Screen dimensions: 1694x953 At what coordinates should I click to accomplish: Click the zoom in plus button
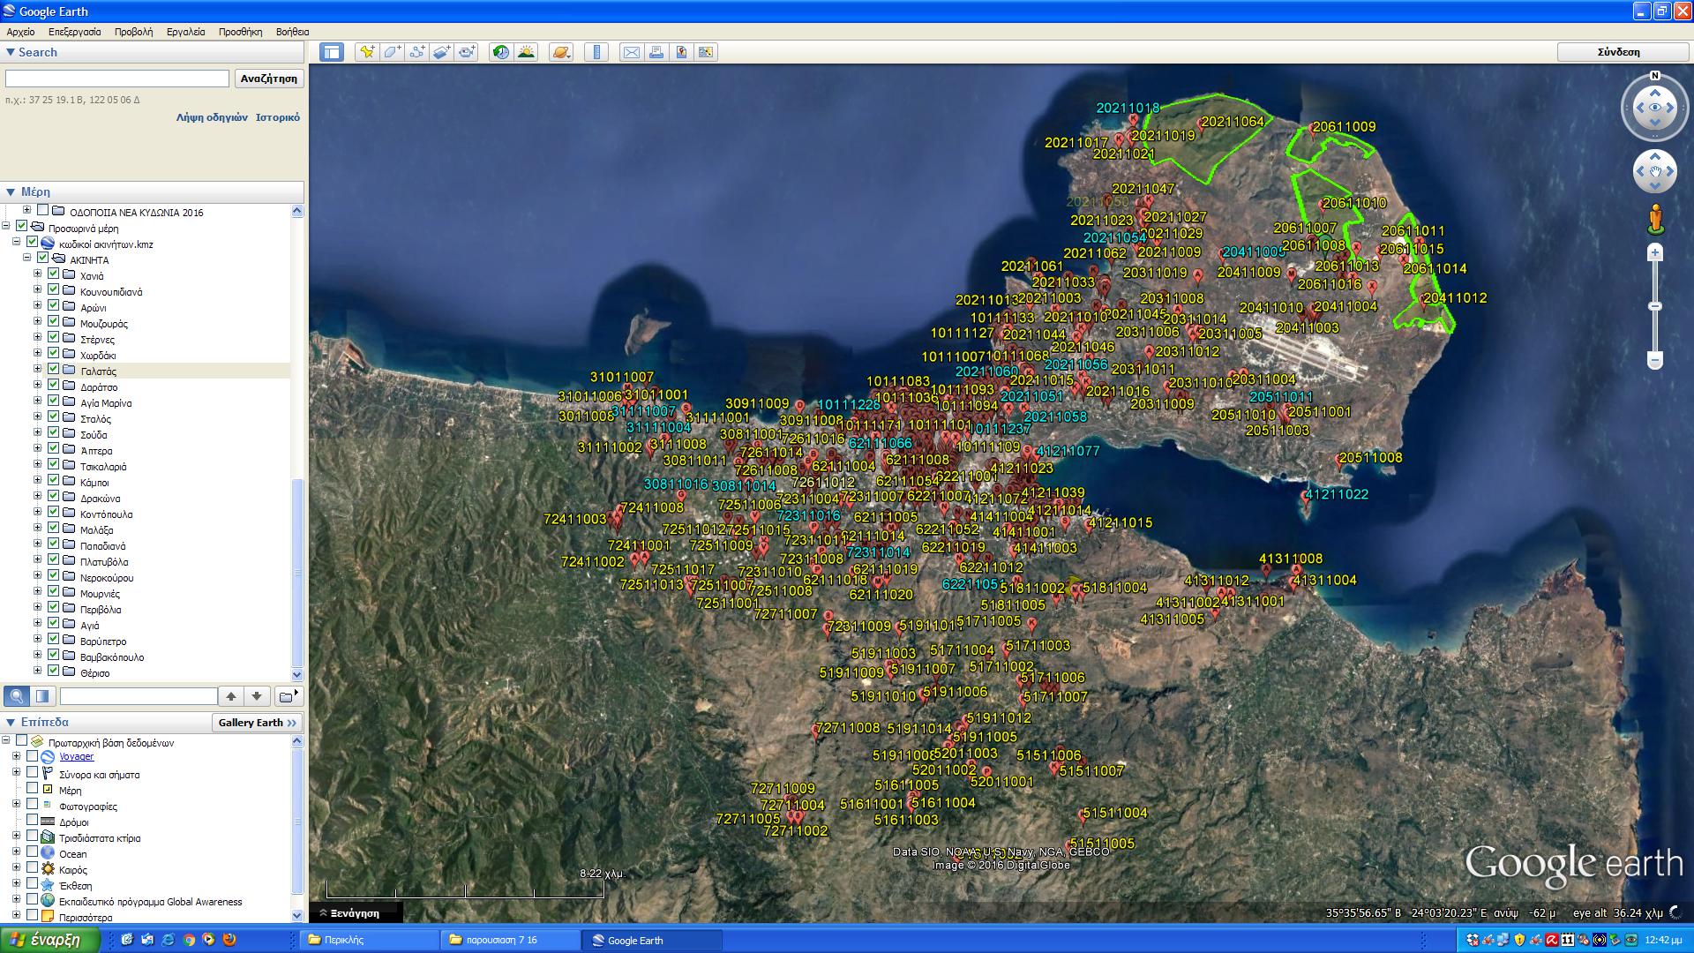(1655, 253)
